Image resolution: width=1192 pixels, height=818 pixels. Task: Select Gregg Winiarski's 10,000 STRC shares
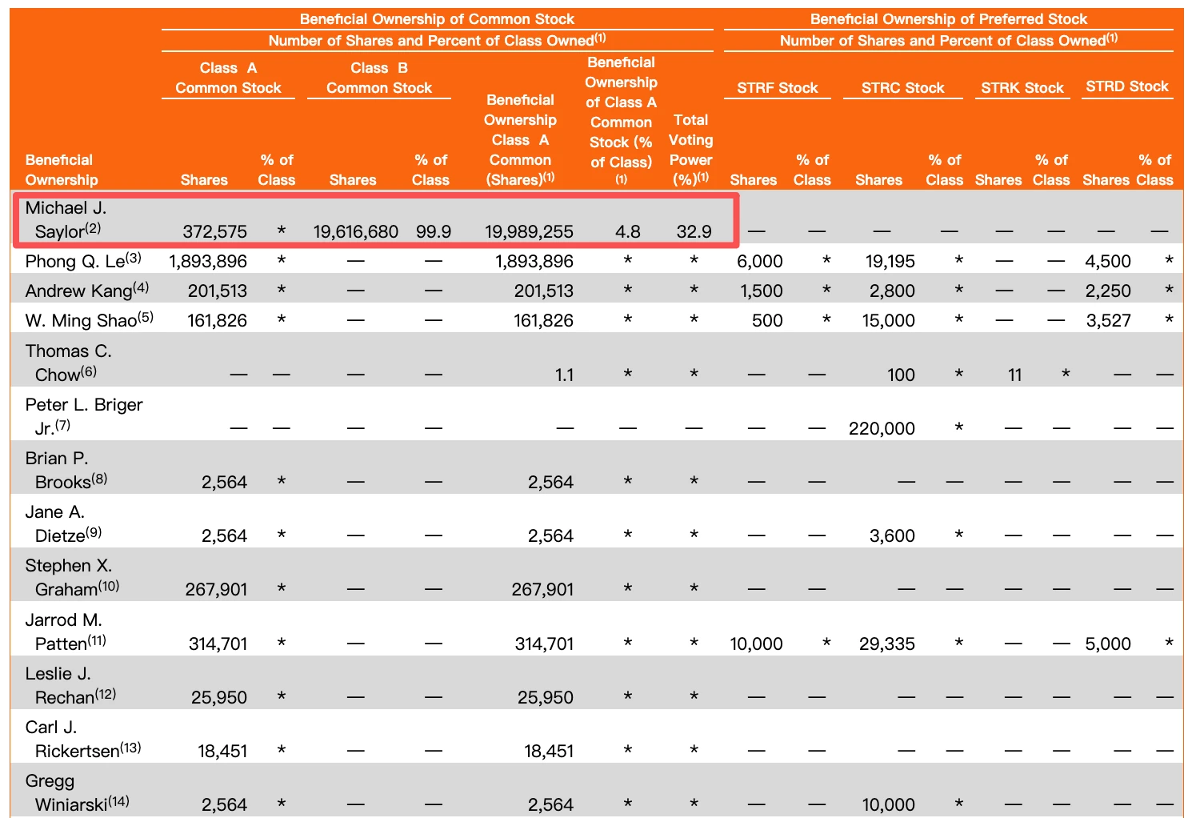coord(889,804)
